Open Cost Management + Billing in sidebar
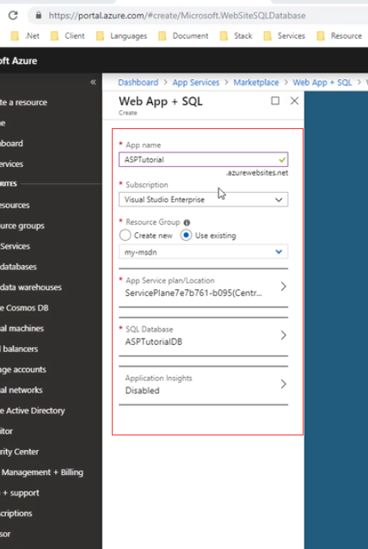 [x=41, y=472]
